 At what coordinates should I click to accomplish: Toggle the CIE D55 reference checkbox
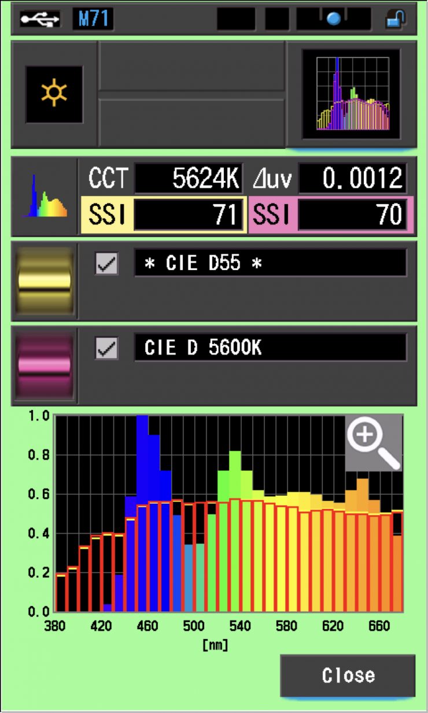pyautogui.click(x=106, y=264)
